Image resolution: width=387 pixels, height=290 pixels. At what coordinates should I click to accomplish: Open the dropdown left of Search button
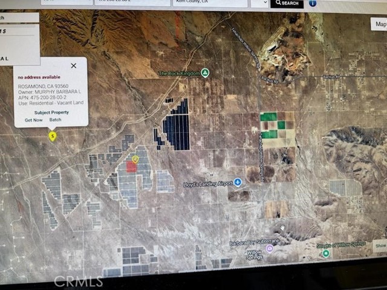pos(259,3)
